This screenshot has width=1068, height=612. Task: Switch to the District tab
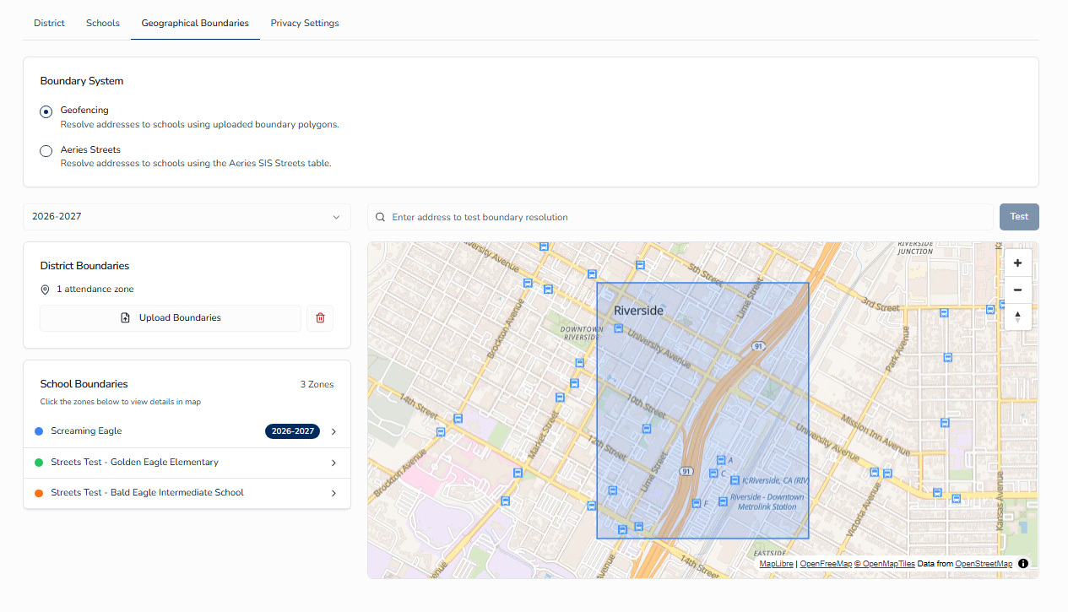click(49, 23)
